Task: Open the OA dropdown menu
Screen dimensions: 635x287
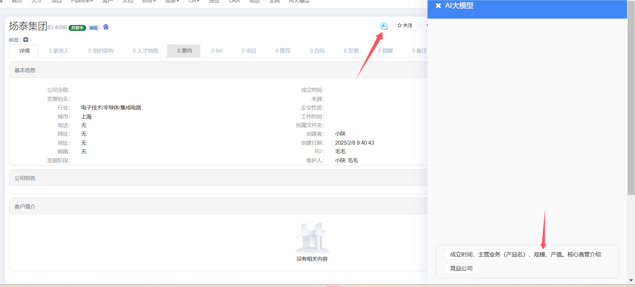Action: coord(194,1)
